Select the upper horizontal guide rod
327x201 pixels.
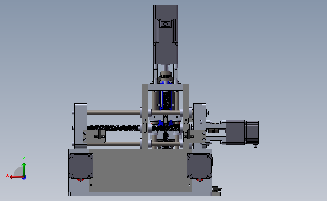click(x=113, y=113)
